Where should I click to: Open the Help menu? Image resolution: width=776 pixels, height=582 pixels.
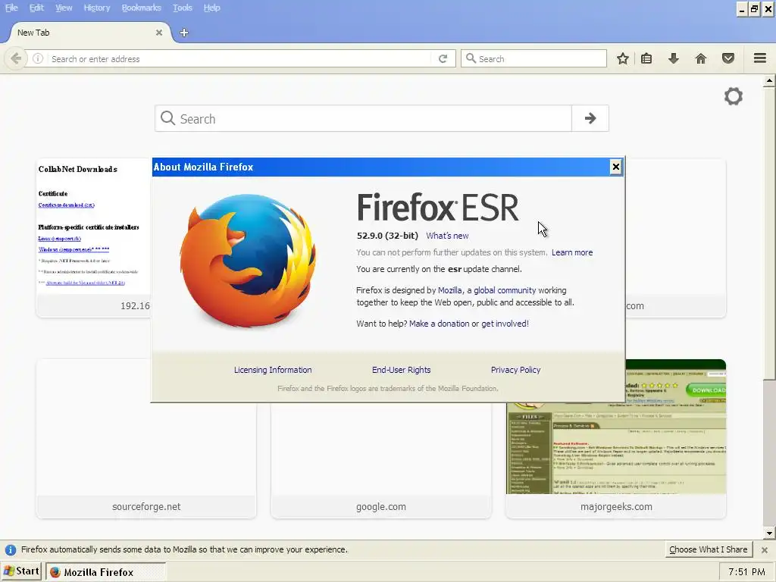(x=212, y=8)
